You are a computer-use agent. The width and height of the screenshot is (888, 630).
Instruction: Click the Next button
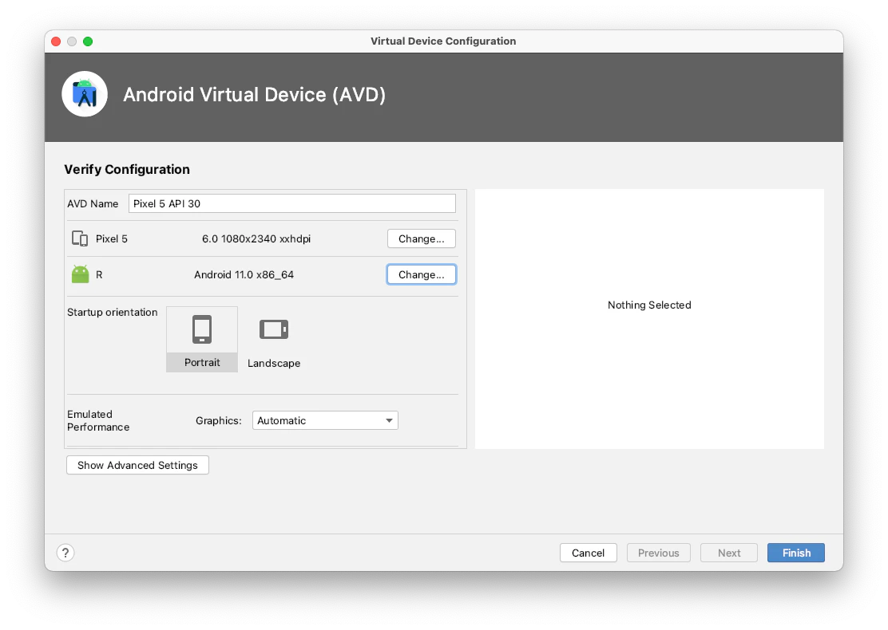729,553
